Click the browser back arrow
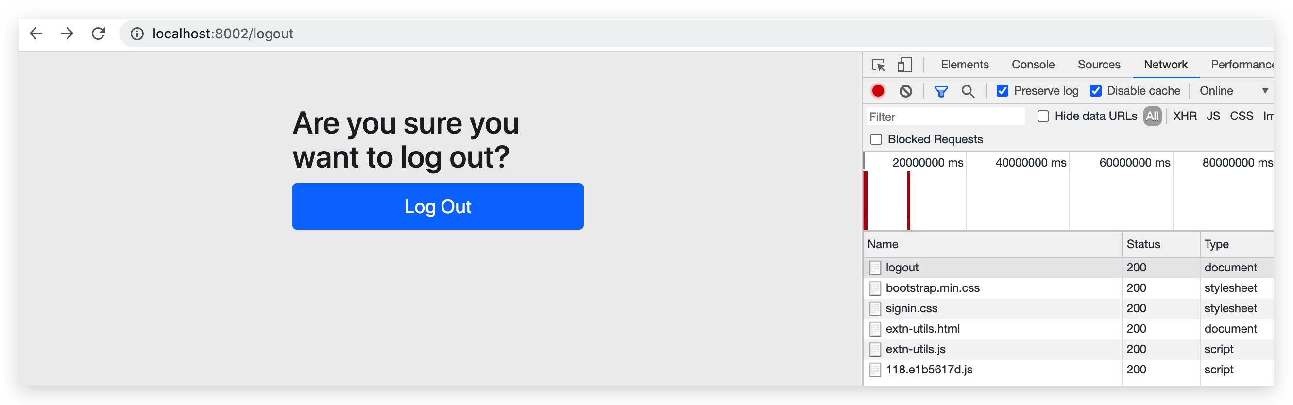Screen dimensions: 1293x405 click(36, 34)
